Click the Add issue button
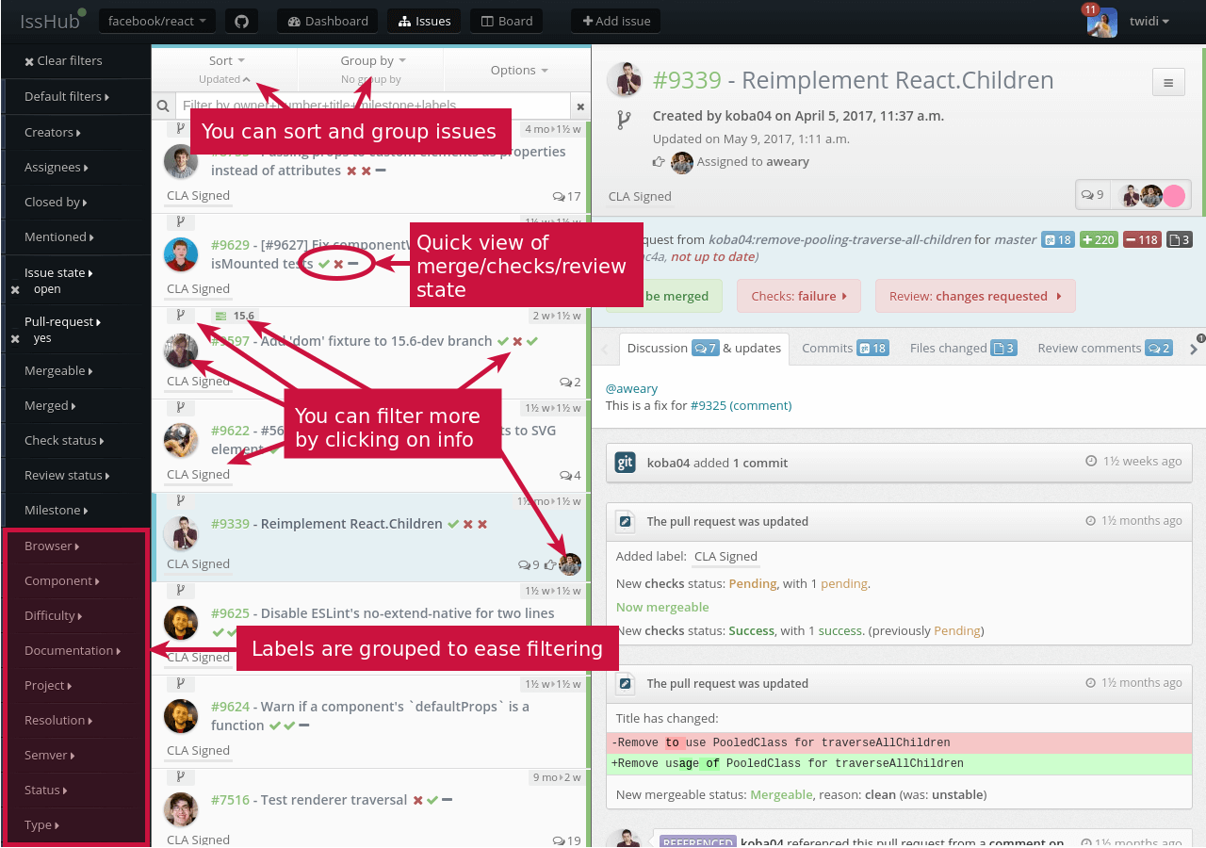The width and height of the screenshot is (1206, 848). 616,21
